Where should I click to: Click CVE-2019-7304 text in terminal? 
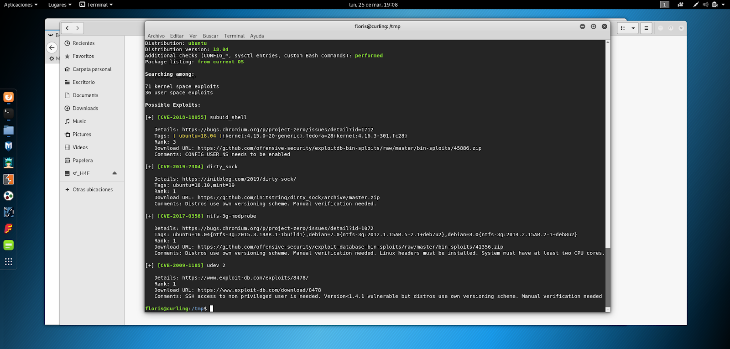181,167
